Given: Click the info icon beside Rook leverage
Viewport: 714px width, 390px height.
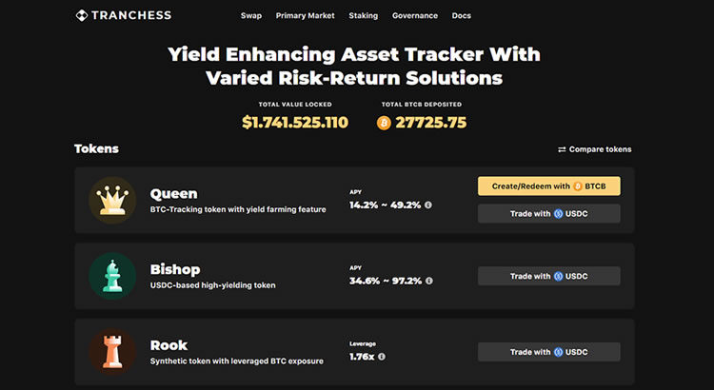Looking at the screenshot, I should [x=382, y=357].
